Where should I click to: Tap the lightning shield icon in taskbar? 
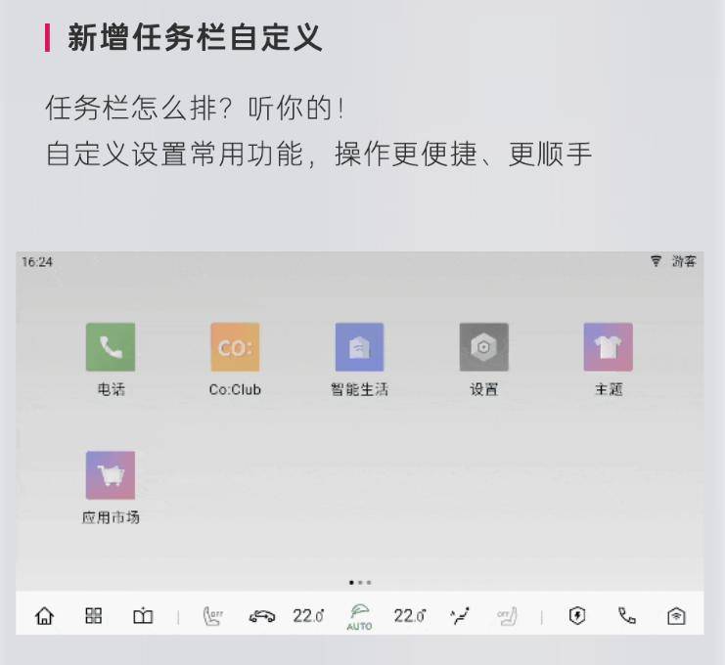577,615
